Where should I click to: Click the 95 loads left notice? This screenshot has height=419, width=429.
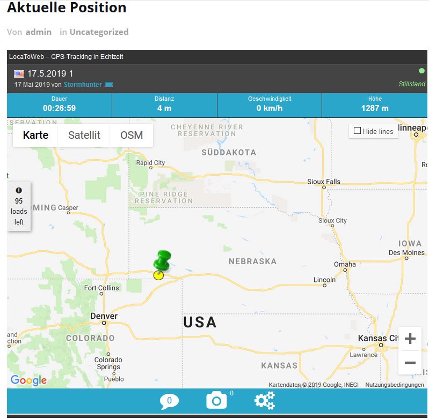tap(19, 206)
